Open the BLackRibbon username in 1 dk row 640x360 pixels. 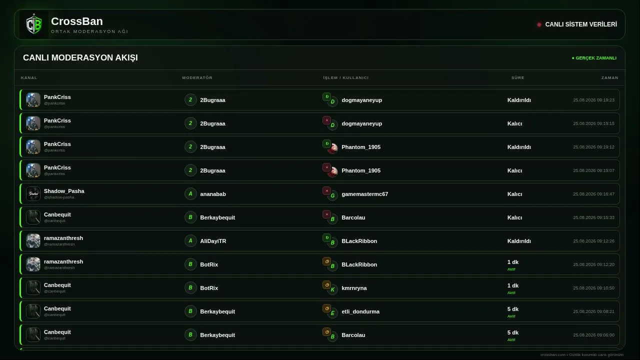coord(359,264)
